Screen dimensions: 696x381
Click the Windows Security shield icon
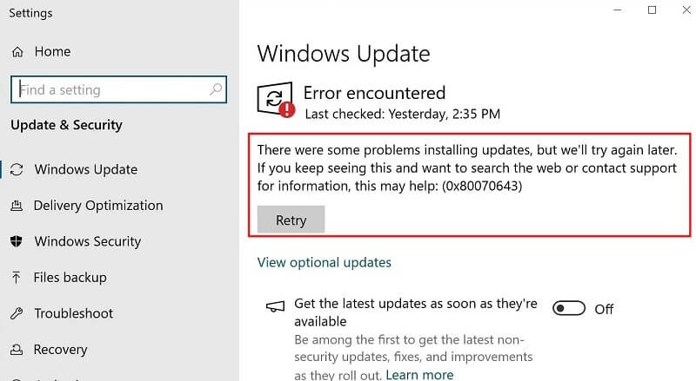pyautogui.click(x=17, y=241)
